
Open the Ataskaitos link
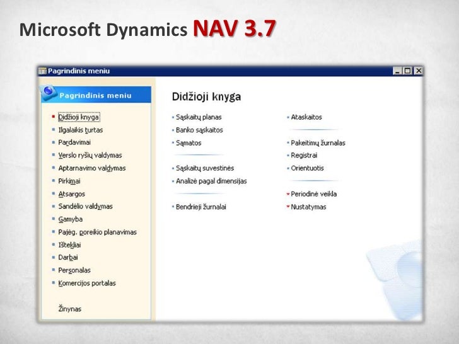[x=306, y=117]
